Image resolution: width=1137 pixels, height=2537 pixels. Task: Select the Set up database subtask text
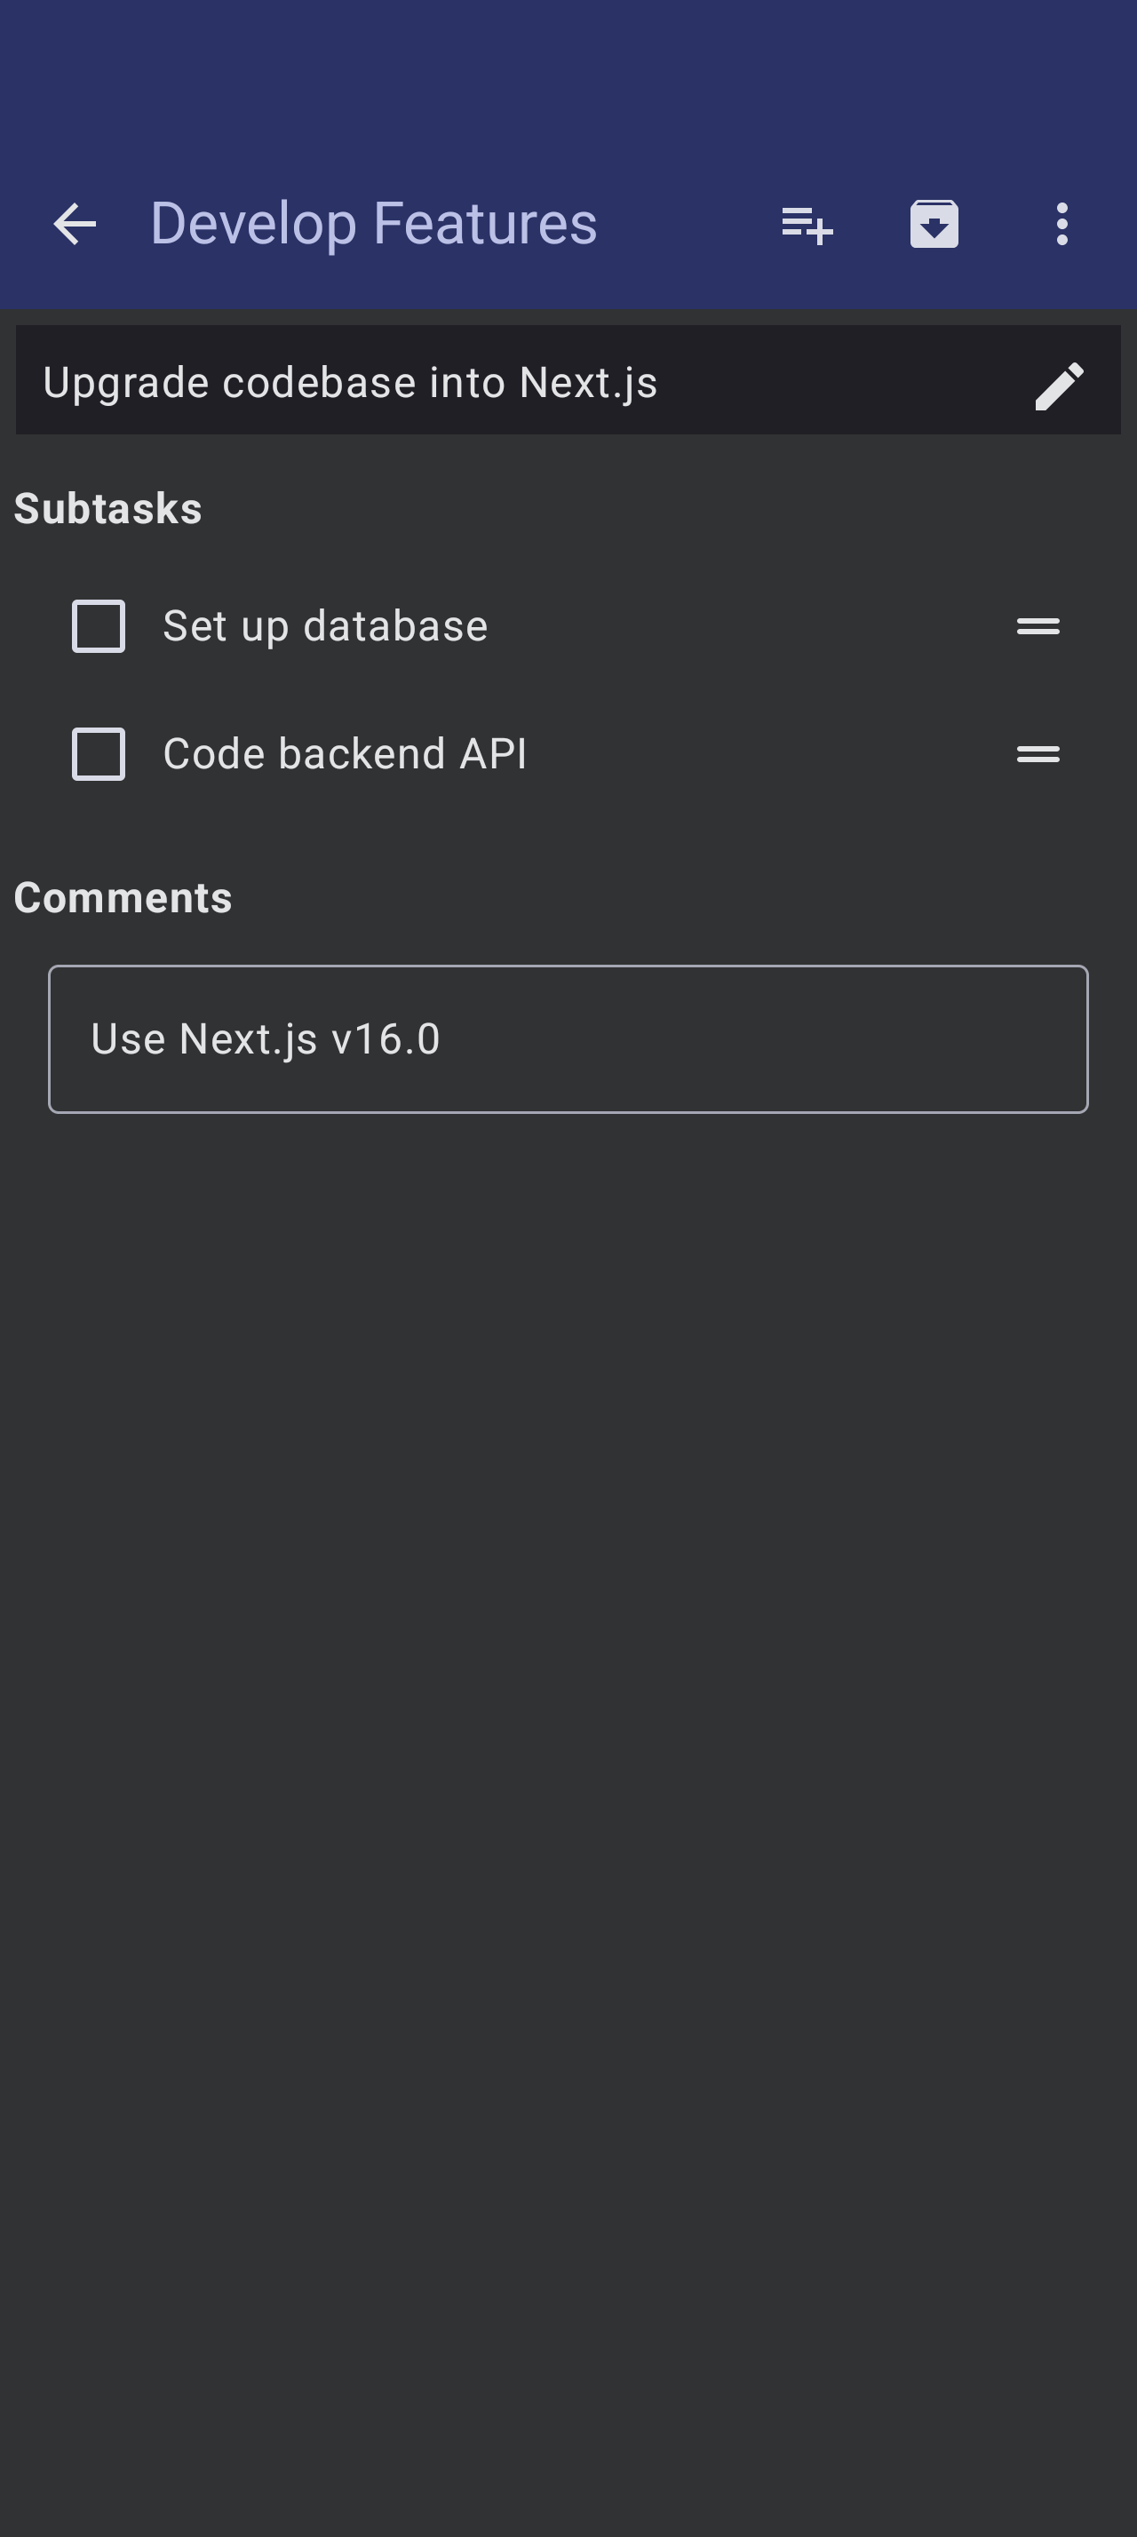(325, 626)
